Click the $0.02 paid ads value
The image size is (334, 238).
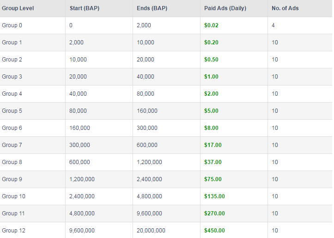click(211, 25)
